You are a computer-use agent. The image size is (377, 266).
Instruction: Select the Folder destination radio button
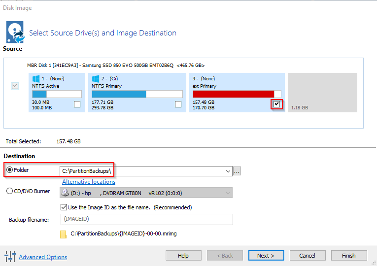tap(10, 171)
